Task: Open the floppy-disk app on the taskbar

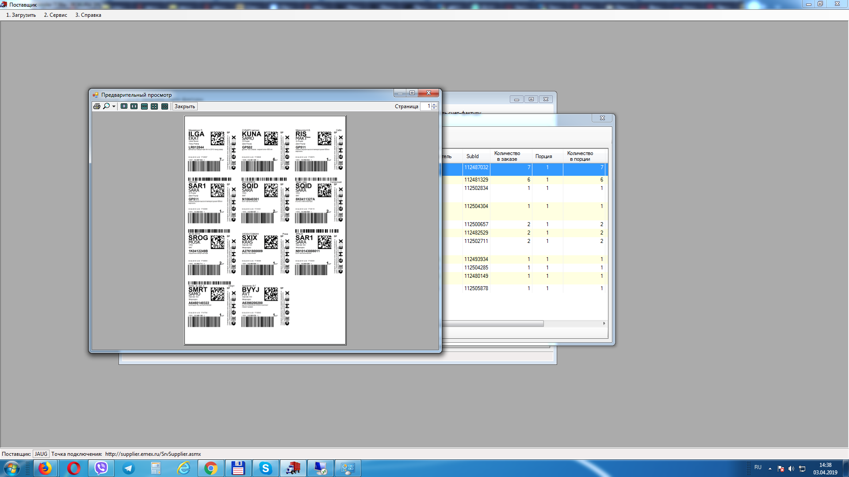Action: pyautogui.click(x=238, y=468)
